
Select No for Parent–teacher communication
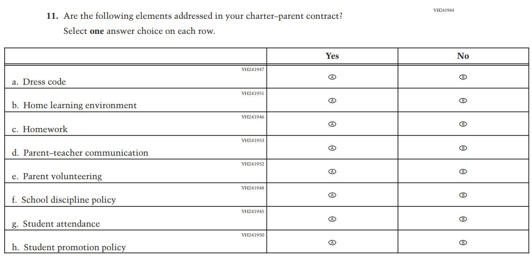(x=463, y=148)
